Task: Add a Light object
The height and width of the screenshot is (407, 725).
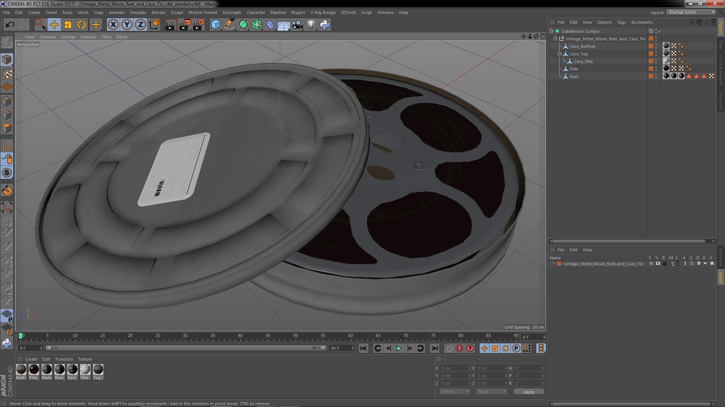Action: point(311,25)
